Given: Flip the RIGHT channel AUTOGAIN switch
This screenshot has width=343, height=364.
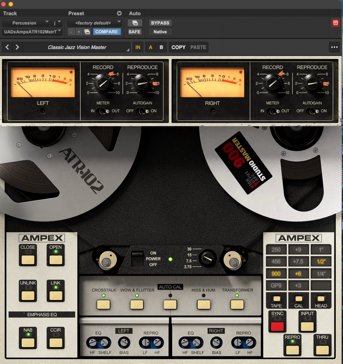Looking at the screenshot, I should pyautogui.click(x=312, y=111).
